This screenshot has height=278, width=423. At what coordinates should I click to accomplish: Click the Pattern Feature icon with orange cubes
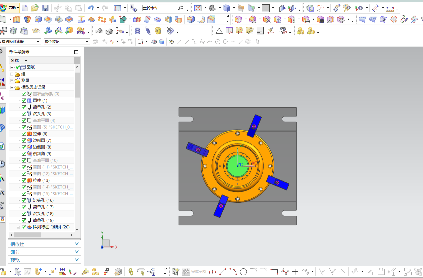pos(102,19)
